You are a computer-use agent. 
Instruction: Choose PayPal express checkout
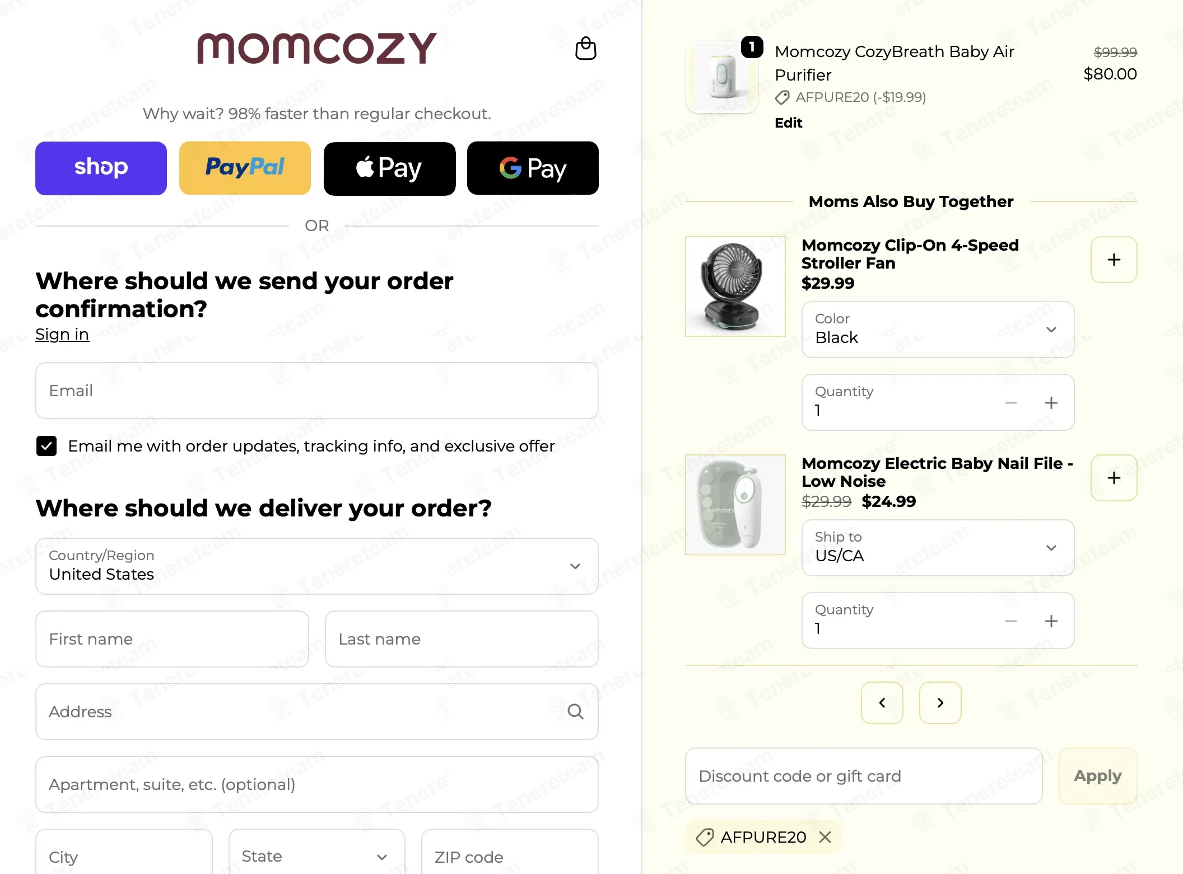point(245,168)
